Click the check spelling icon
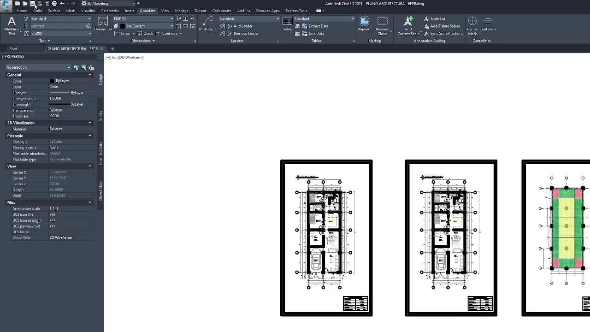 [26, 19]
